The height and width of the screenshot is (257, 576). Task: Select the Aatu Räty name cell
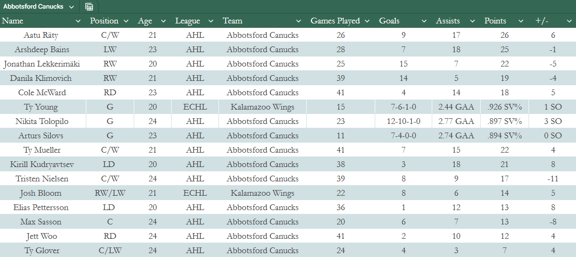point(41,35)
